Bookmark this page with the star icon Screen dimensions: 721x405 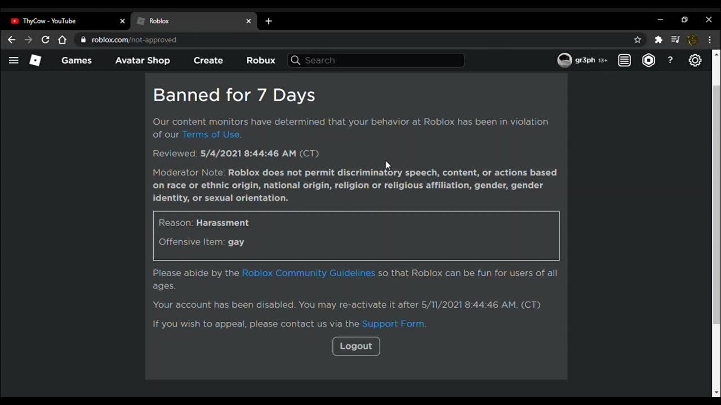pos(638,39)
